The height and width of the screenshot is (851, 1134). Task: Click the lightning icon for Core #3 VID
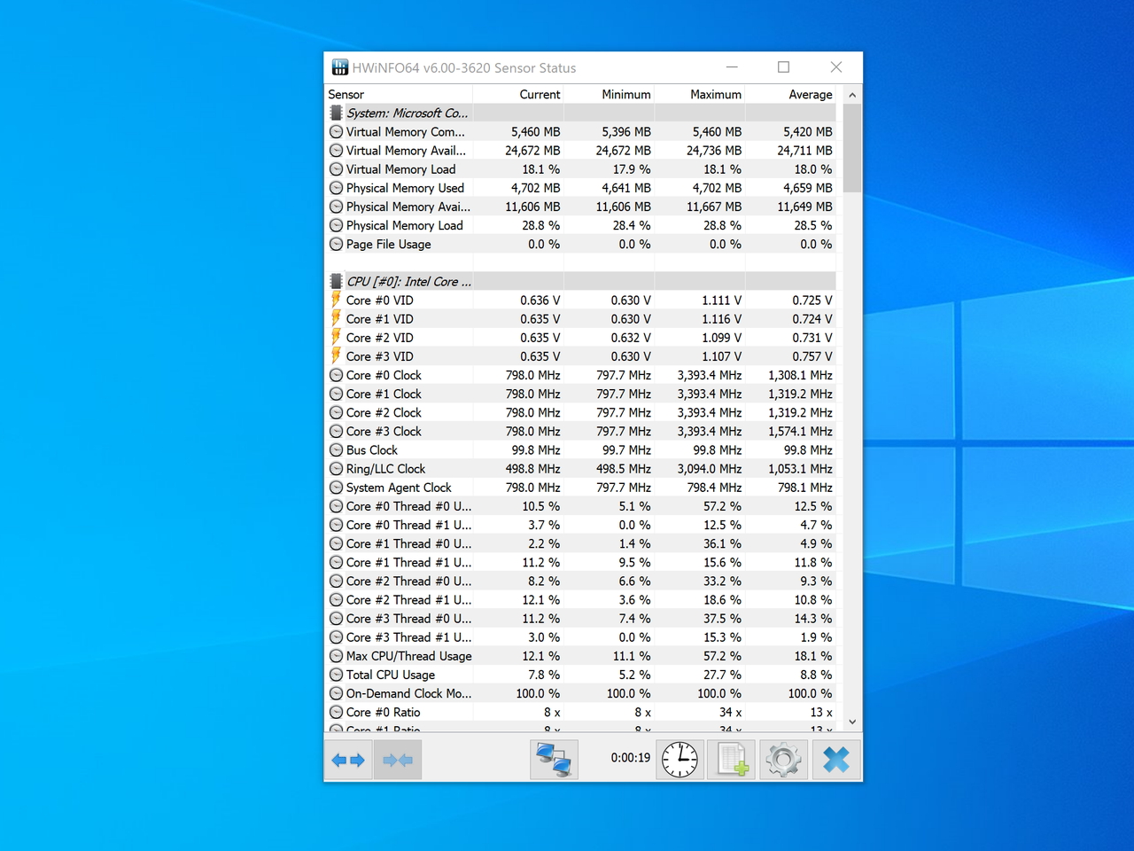pos(336,355)
